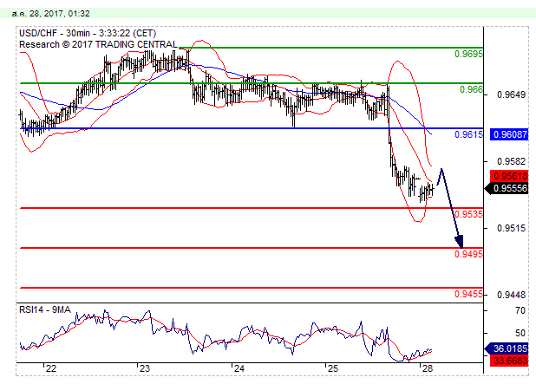Click the green resistance label 0.966
The image size is (536, 384).
coord(472,89)
